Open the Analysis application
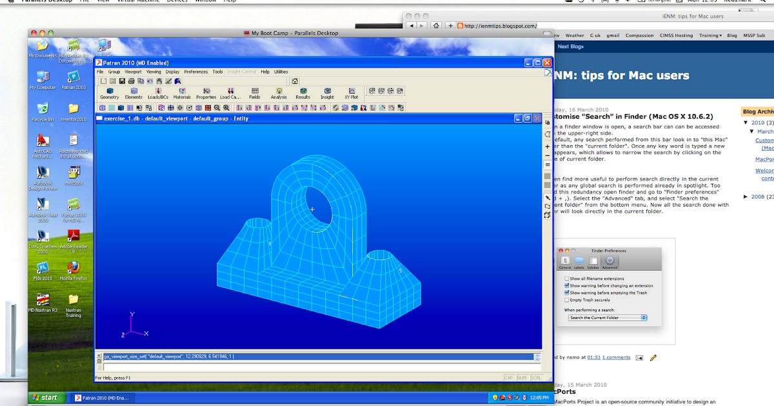774x406 pixels. point(279,93)
